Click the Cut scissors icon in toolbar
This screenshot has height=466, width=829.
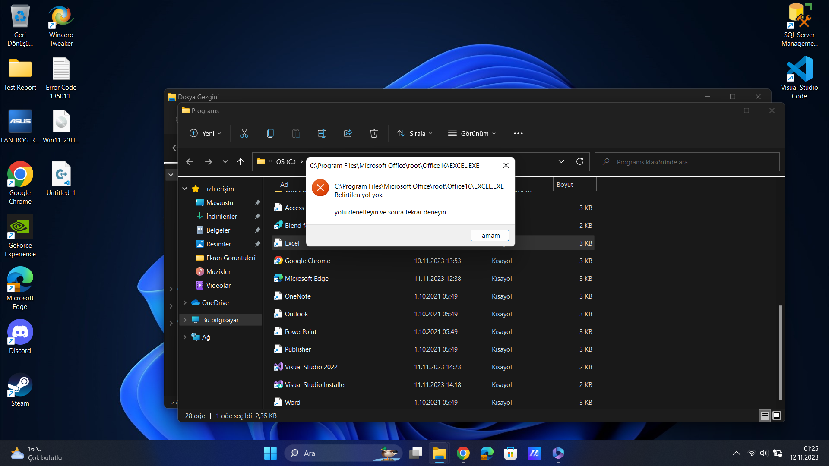[244, 133]
